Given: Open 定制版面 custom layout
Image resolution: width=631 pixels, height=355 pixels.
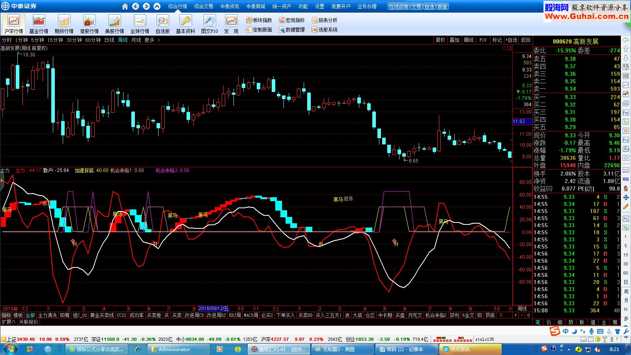Looking at the screenshot, I should point(259,30).
